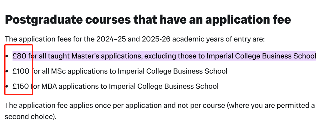The height and width of the screenshot is (126, 327).
Task: Click the bullet point before £150
Action: [x=7, y=87]
